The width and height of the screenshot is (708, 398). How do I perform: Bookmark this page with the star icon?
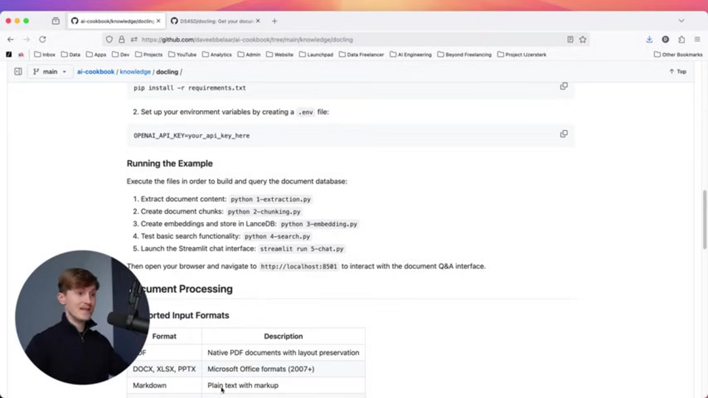583,39
